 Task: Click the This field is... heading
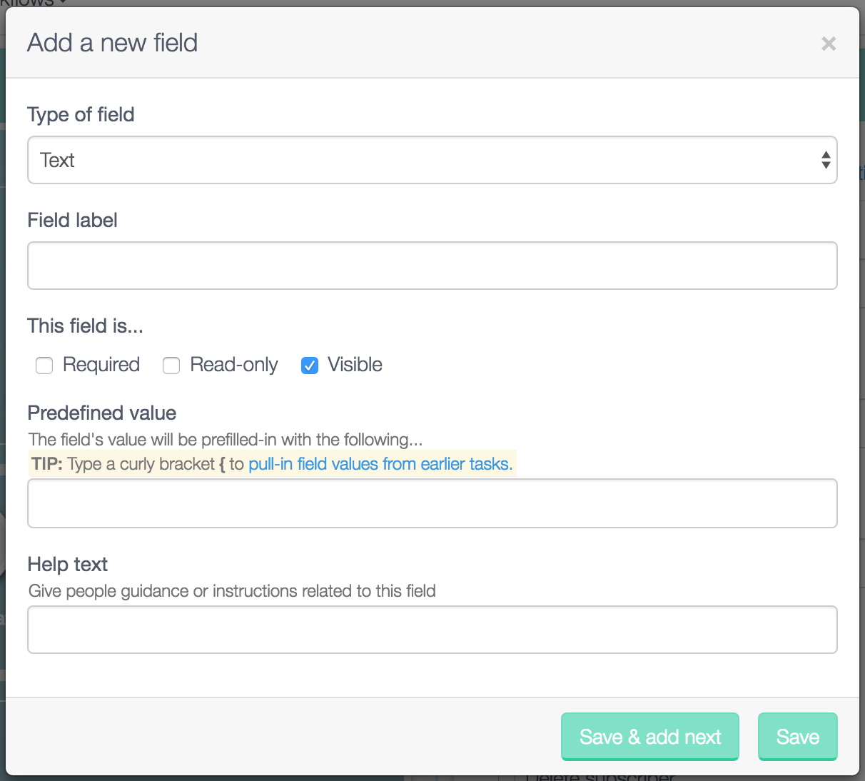pyautogui.click(x=85, y=326)
